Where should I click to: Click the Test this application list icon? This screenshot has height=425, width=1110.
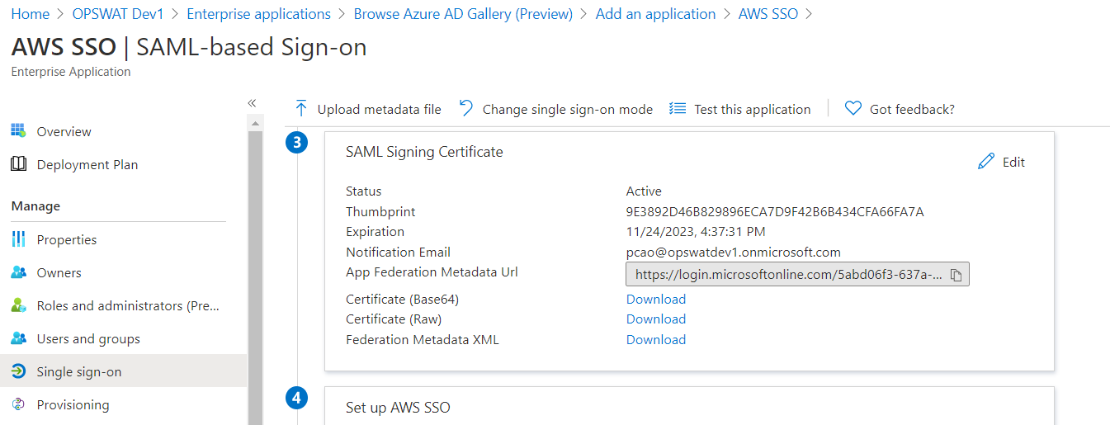click(x=678, y=109)
